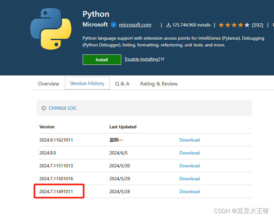Click the date 2024/5/29
The width and height of the screenshot is (274, 217).
click(x=120, y=179)
